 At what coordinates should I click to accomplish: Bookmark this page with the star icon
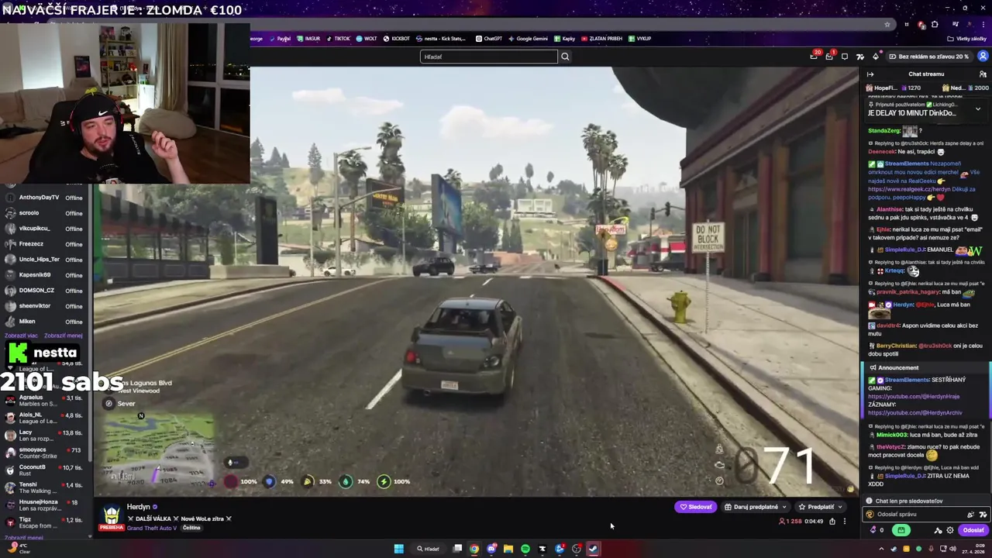pyautogui.click(x=887, y=24)
